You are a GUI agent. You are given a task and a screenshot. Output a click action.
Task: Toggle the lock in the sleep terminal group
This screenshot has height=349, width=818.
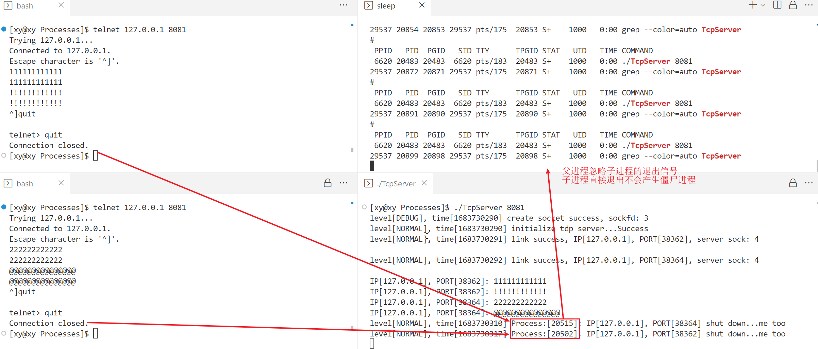coord(793,5)
